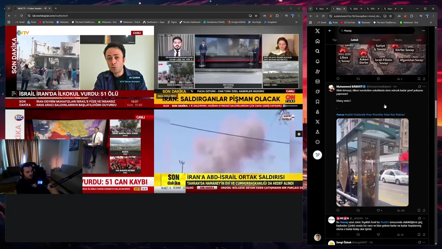Switch to Media search tab
Image resolution: width=442 pixels, height=249 pixels.
coord(398,40)
